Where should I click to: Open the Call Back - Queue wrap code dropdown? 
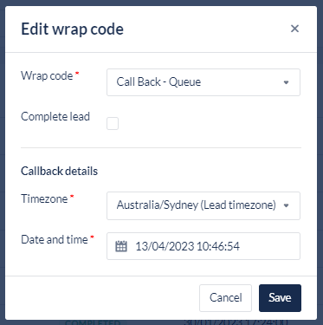click(x=203, y=82)
